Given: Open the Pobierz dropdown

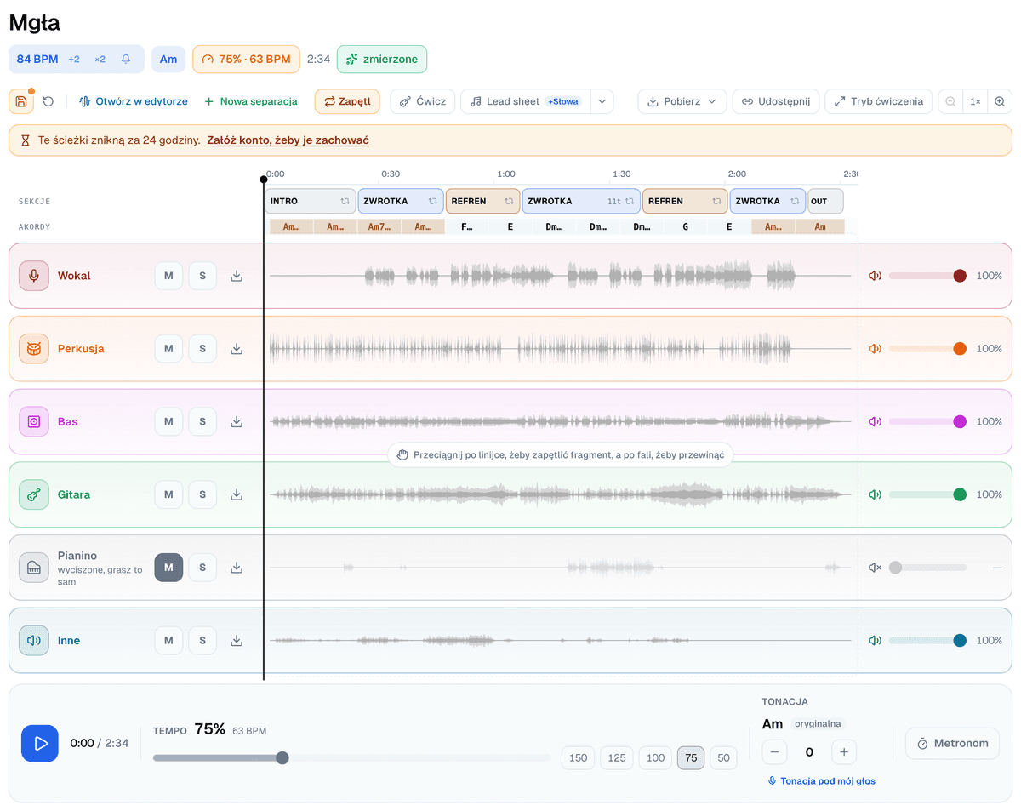Looking at the screenshot, I should tap(682, 101).
